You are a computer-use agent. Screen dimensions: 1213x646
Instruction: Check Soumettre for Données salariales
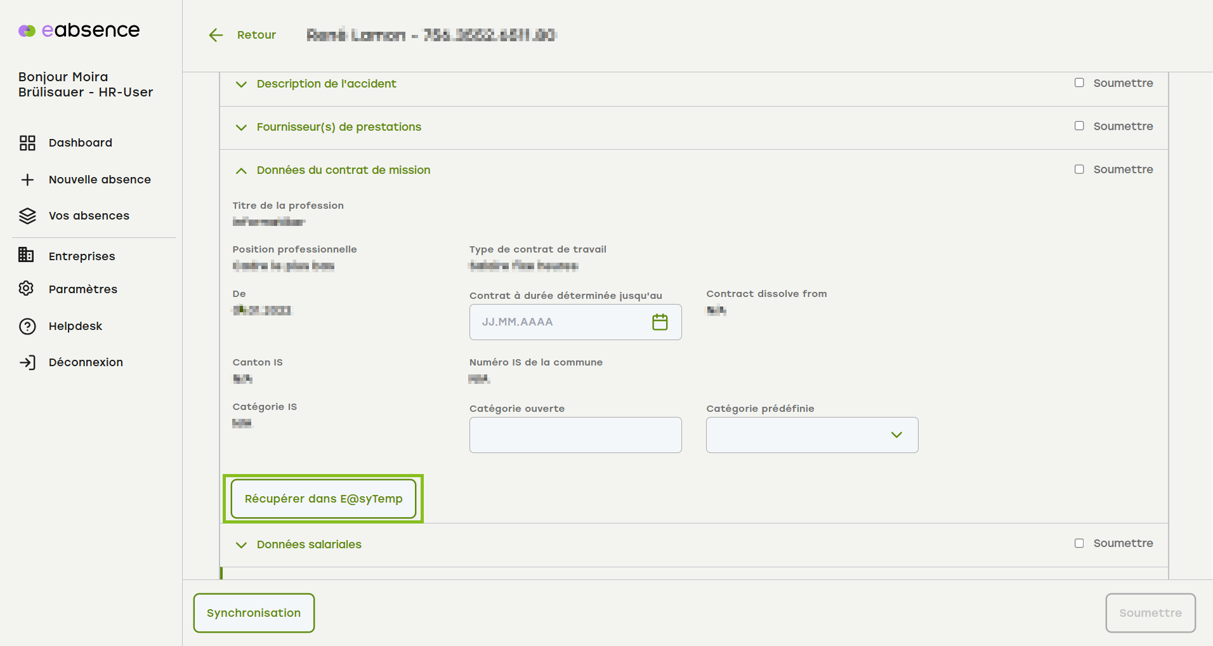point(1079,543)
